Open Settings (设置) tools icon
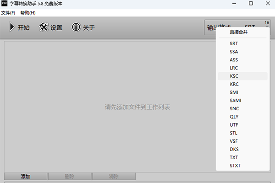The image size is (275, 183). [x=44, y=27]
